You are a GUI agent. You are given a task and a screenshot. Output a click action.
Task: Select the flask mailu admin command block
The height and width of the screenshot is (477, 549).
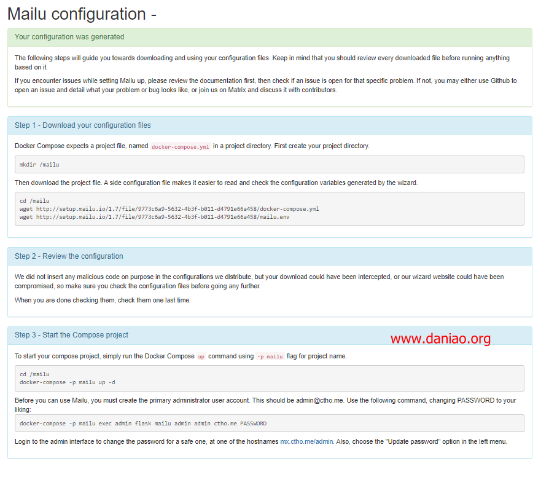pos(269,424)
